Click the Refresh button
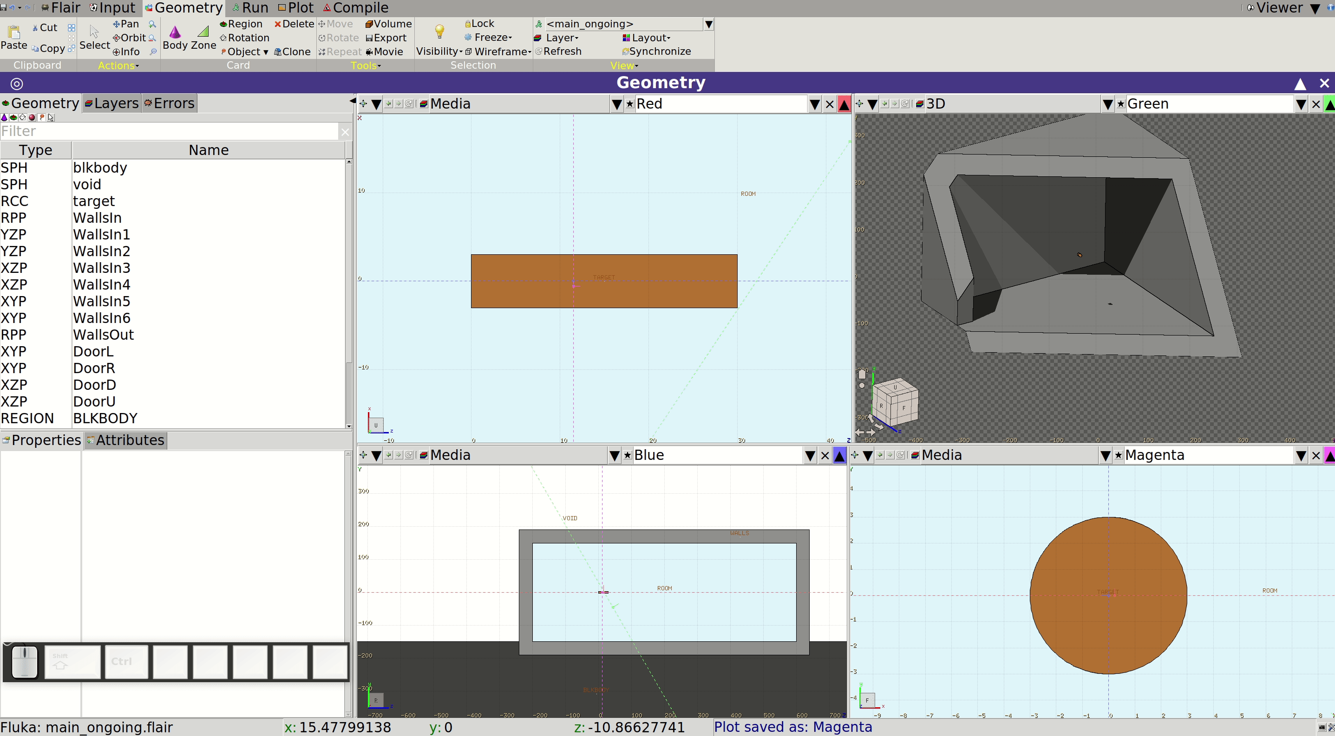The width and height of the screenshot is (1335, 736). tap(559, 51)
